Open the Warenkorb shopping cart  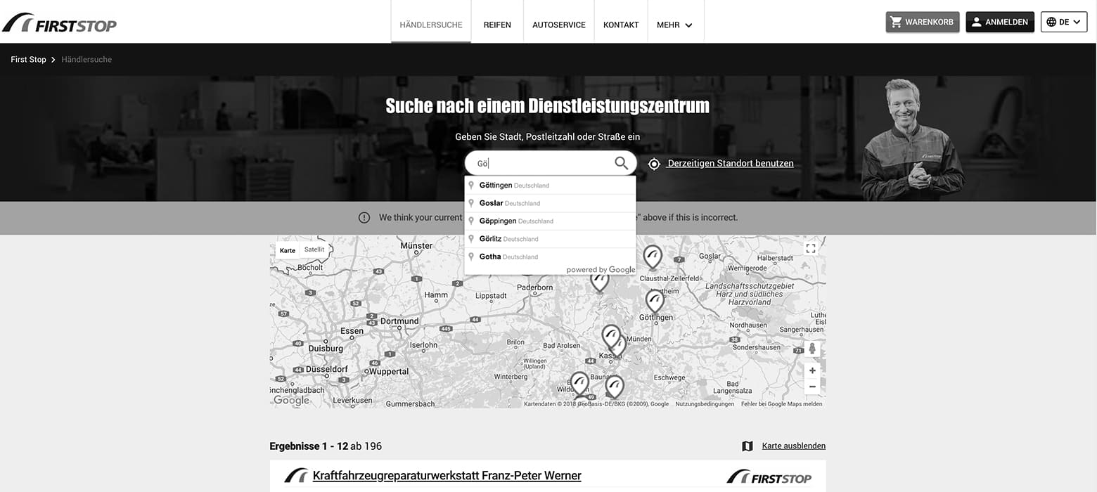pyautogui.click(x=923, y=22)
